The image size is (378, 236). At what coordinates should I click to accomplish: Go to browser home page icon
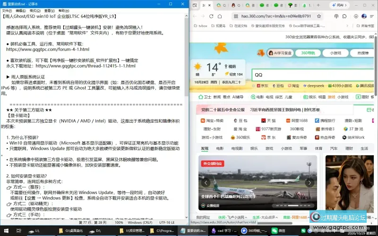(x=220, y=16)
